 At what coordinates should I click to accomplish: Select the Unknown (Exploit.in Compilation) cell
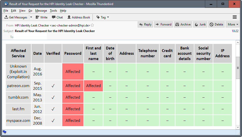[x=18, y=71]
